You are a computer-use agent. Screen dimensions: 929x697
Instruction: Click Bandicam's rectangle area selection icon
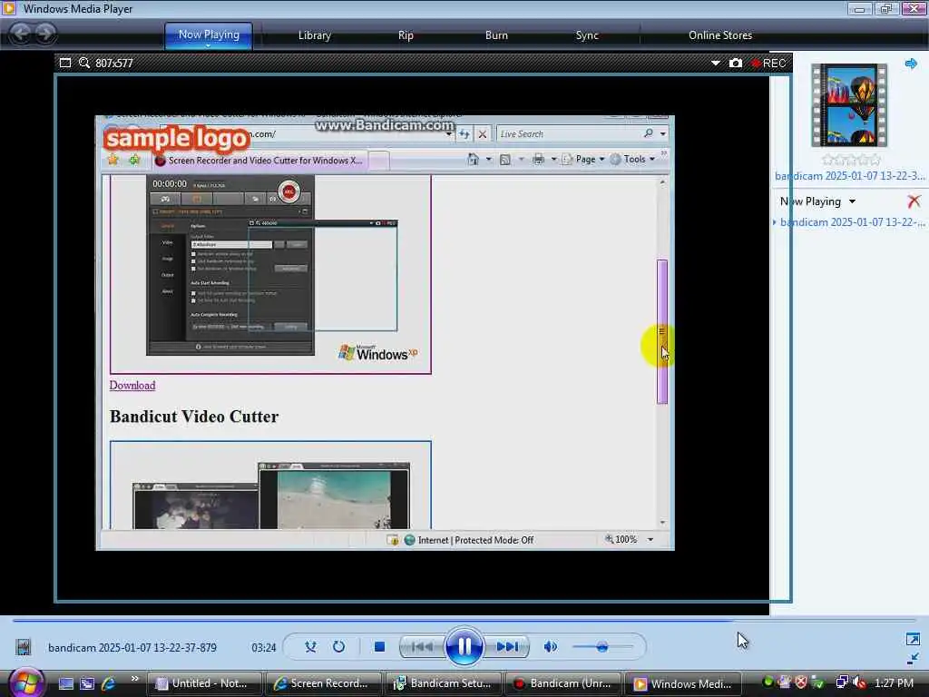[65, 63]
